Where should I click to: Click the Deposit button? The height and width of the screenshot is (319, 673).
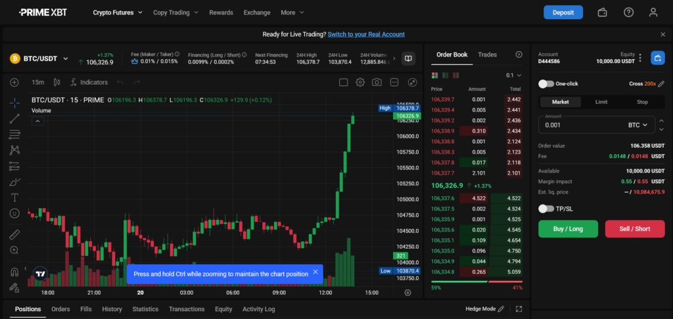point(563,12)
